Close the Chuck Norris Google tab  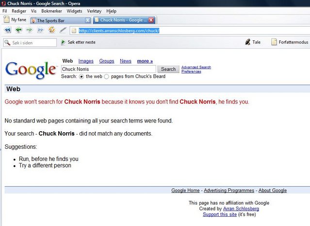click(x=151, y=20)
